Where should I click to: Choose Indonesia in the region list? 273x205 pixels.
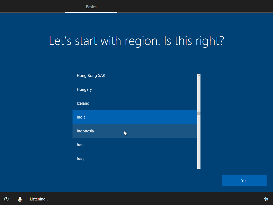click(x=135, y=131)
